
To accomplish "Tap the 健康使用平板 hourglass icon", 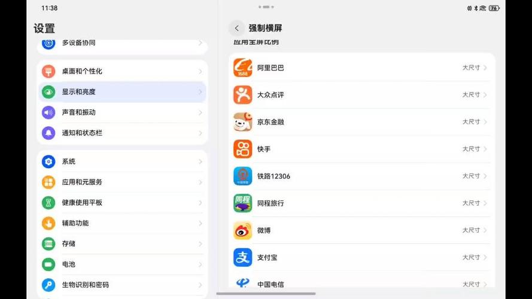I will 48,203.
